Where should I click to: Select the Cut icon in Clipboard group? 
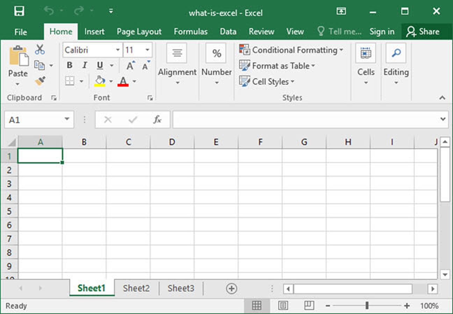coord(40,49)
